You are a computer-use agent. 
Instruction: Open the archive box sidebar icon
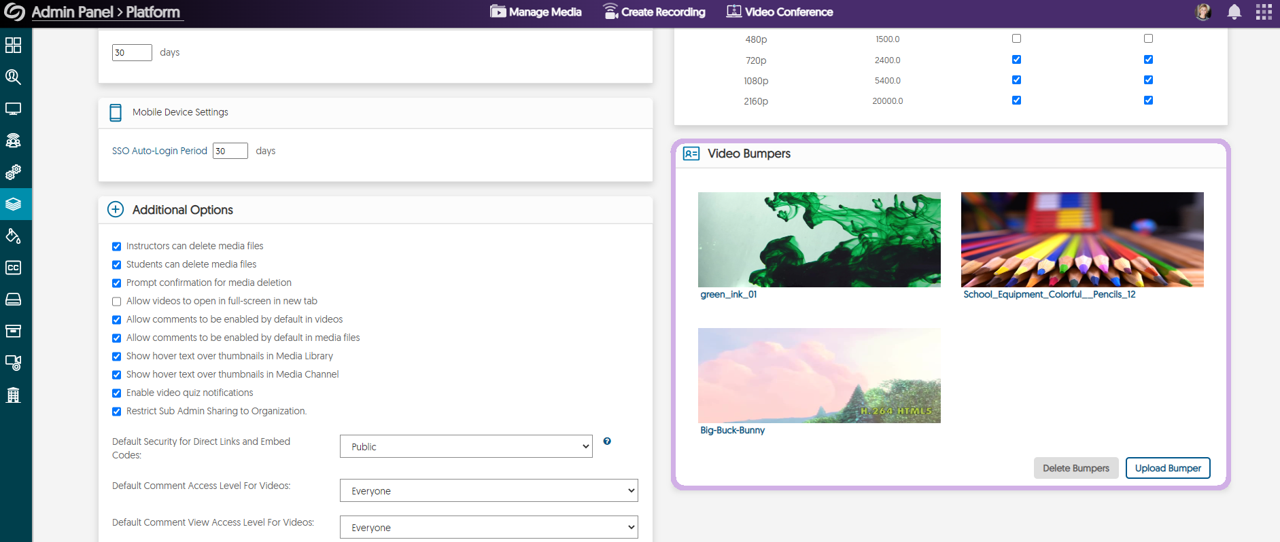click(13, 331)
